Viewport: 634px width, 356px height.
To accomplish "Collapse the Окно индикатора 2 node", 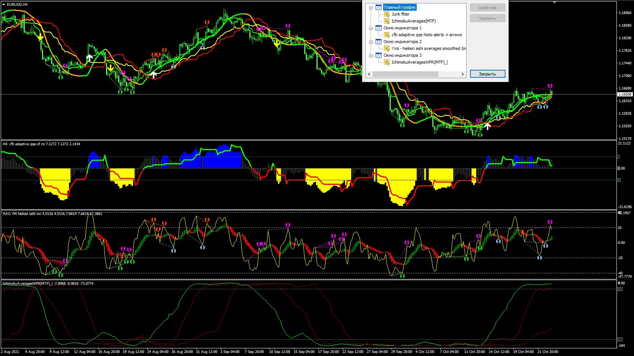I will 371,42.
